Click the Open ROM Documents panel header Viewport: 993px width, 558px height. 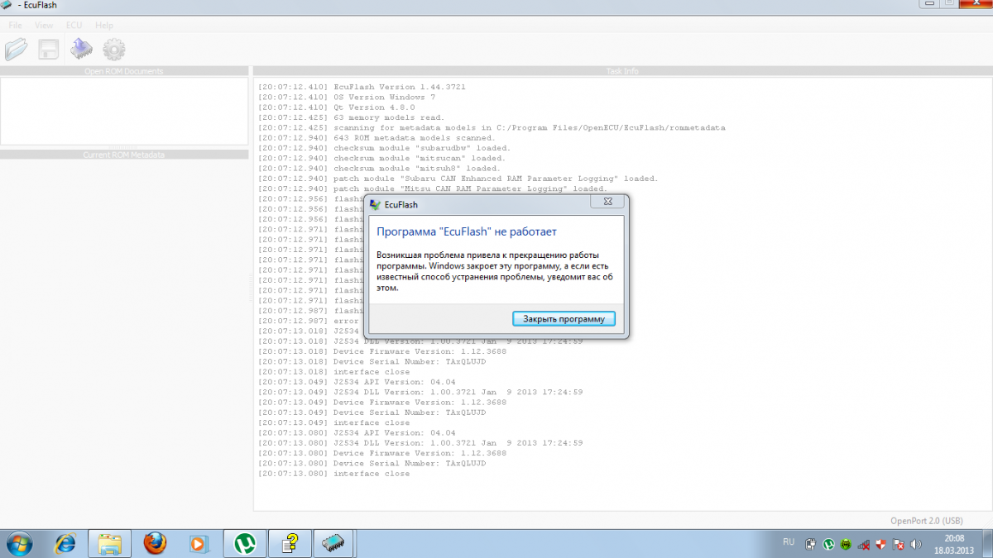click(x=124, y=72)
